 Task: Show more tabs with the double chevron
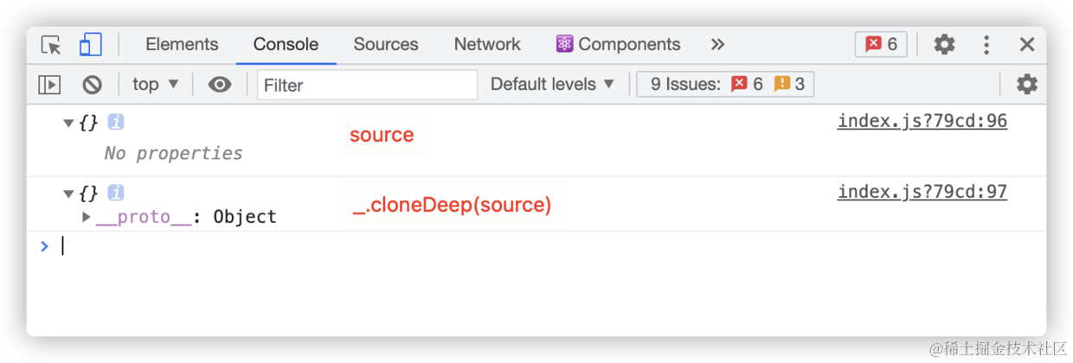pyautogui.click(x=717, y=45)
